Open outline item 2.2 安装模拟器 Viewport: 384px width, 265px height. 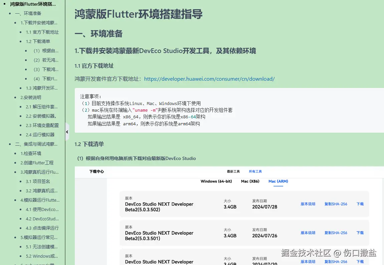[41, 116]
